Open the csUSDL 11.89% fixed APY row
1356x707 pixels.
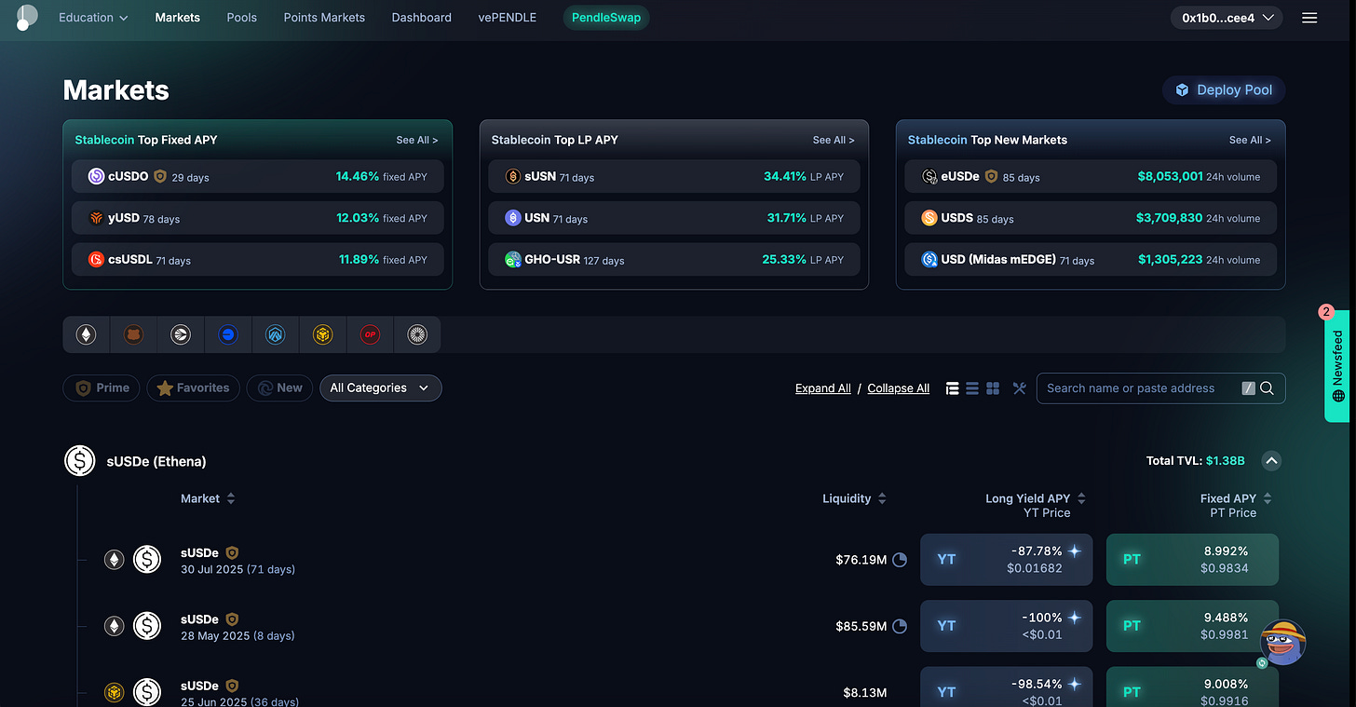coord(257,259)
